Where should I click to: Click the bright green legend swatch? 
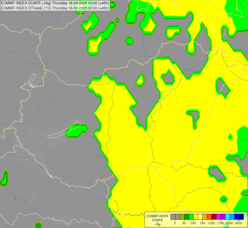191,217
